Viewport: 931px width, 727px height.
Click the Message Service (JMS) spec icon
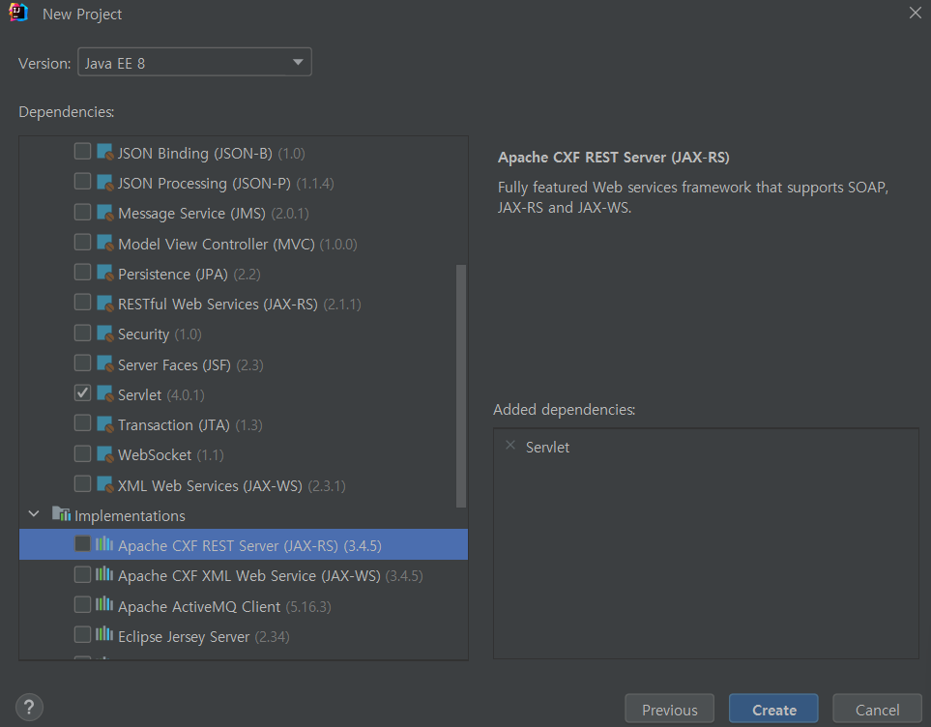coord(105,212)
